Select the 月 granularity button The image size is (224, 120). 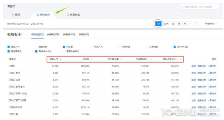tap(185, 24)
